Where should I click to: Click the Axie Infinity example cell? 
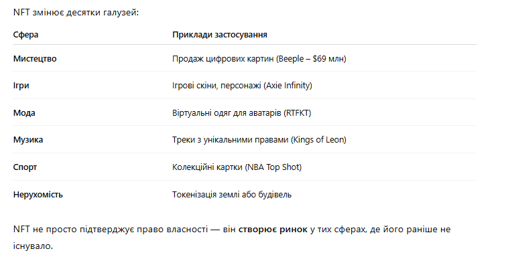click(242, 86)
